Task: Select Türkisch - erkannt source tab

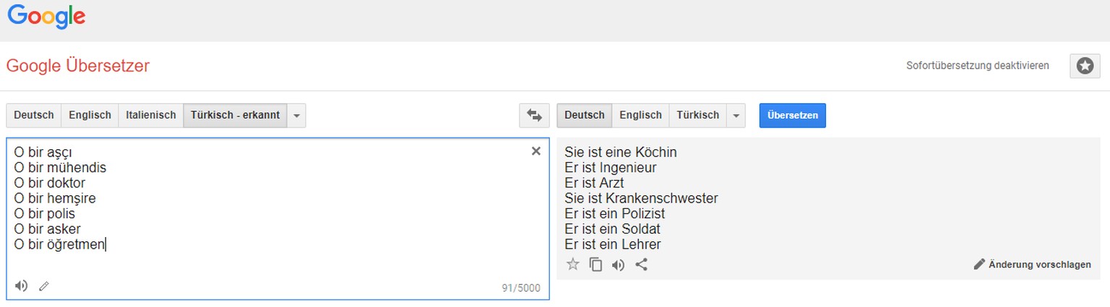Action: 235,115
